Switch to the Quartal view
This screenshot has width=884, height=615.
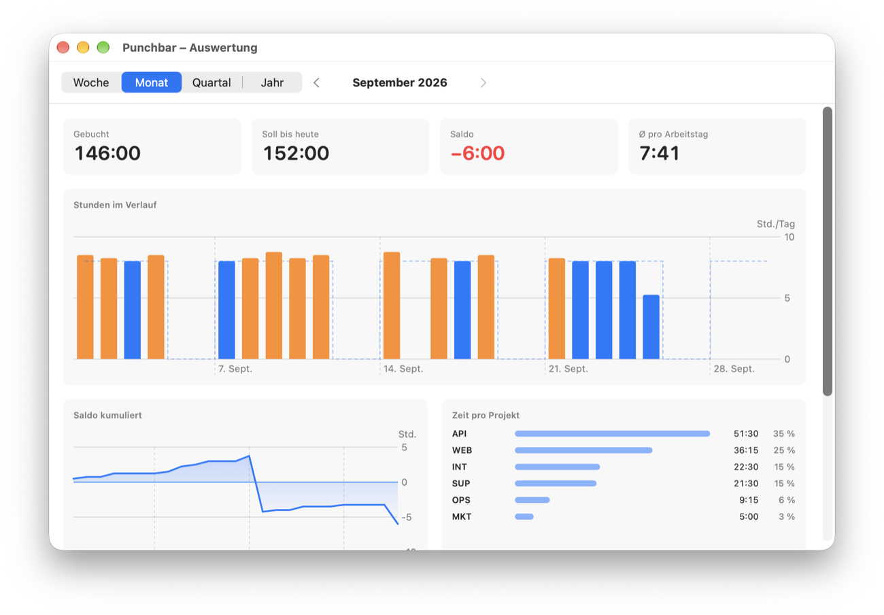point(211,82)
